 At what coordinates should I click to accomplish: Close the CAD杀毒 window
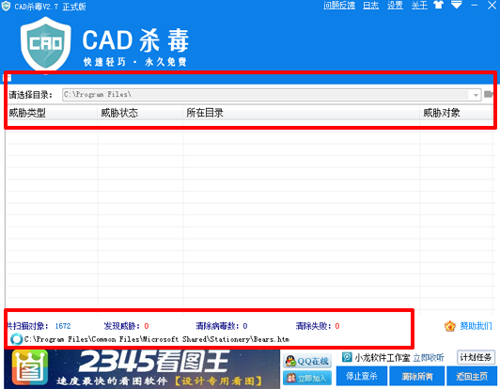(492, 5)
